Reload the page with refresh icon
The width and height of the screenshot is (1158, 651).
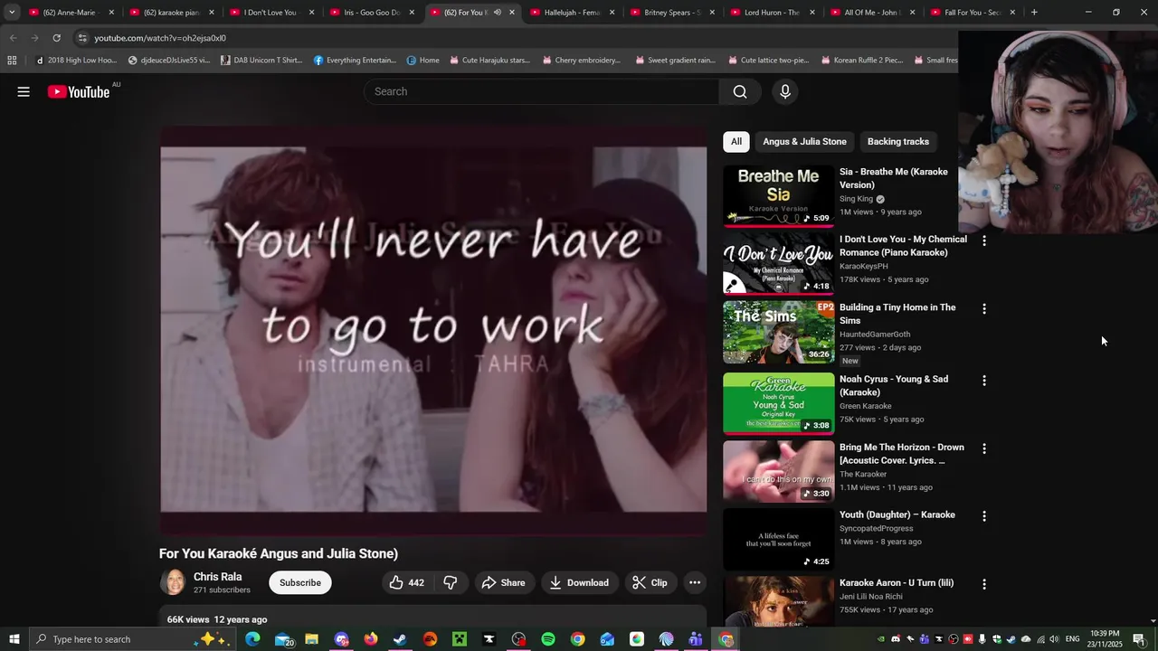[x=56, y=38]
